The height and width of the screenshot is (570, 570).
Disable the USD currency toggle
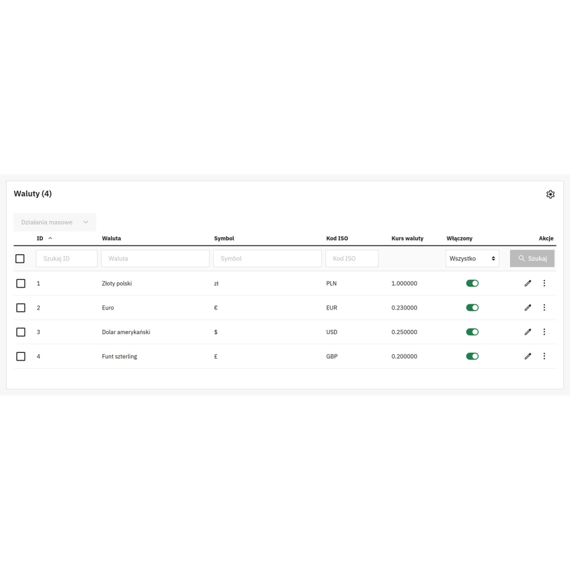click(x=472, y=332)
